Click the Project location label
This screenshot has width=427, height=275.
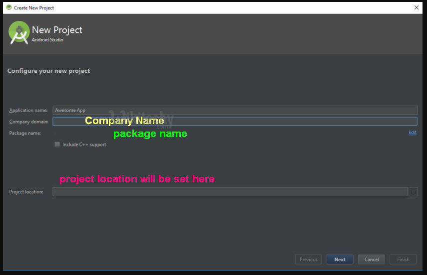pyautogui.click(x=26, y=192)
